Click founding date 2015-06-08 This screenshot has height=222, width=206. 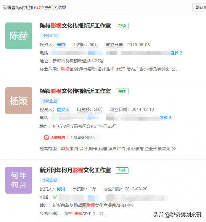(138, 45)
